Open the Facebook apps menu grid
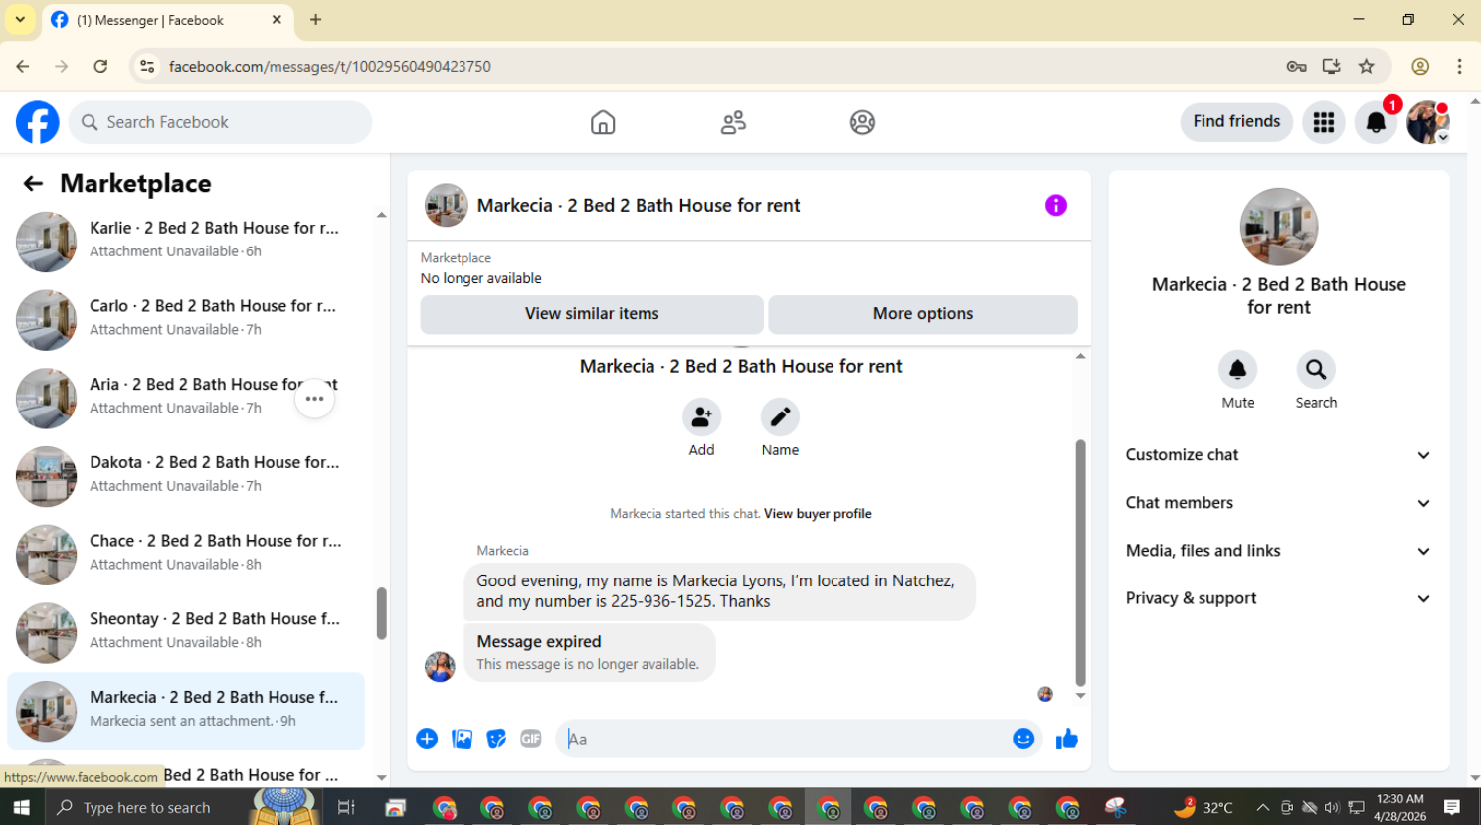 point(1324,122)
